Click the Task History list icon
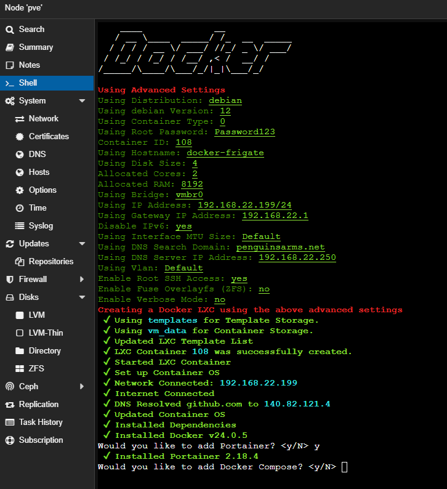 click(10, 422)
